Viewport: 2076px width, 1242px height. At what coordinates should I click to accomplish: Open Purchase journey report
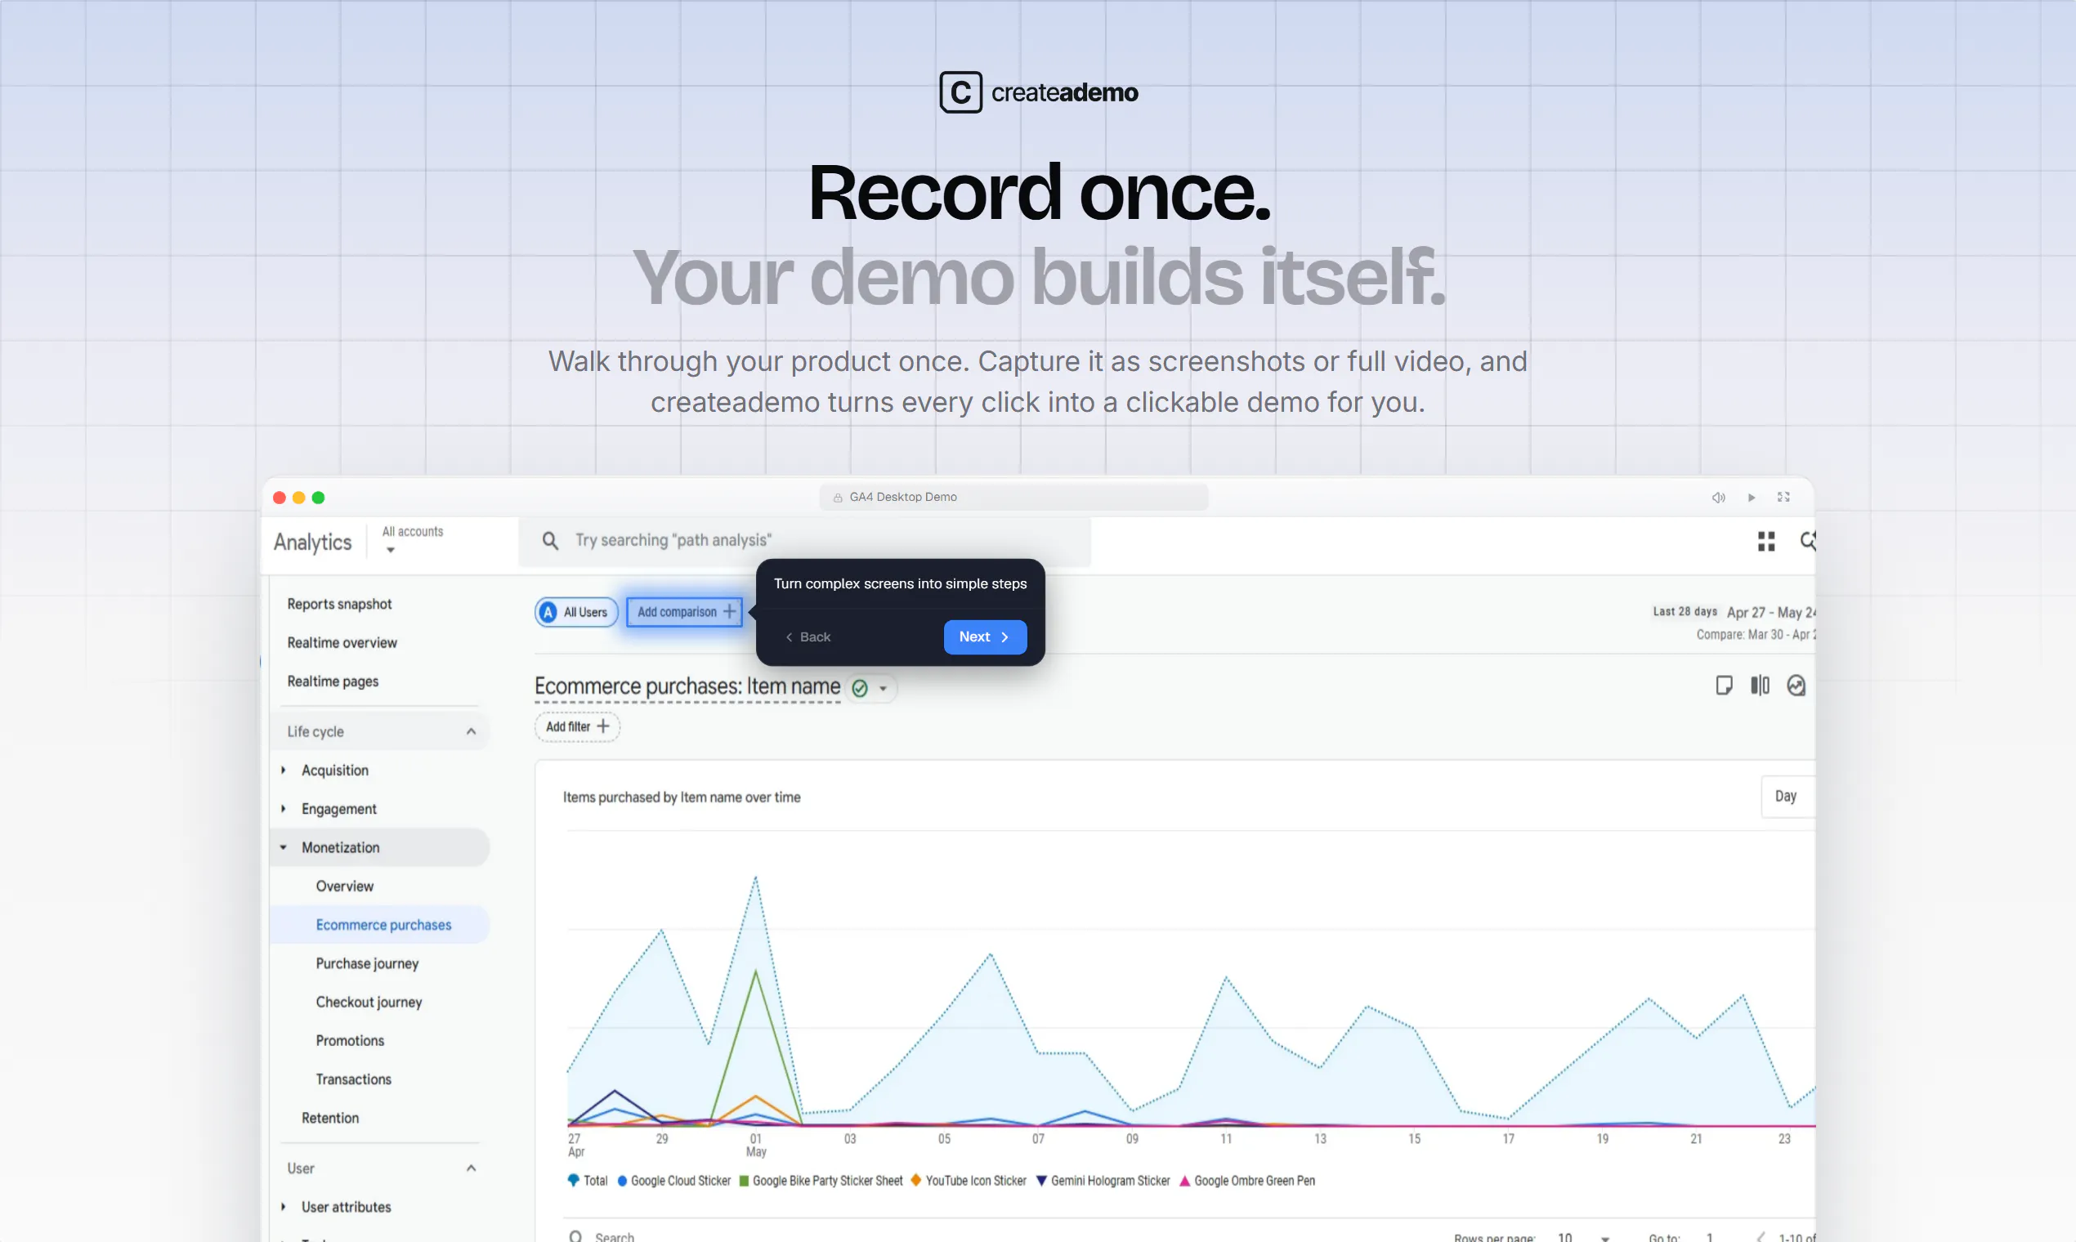367,963
